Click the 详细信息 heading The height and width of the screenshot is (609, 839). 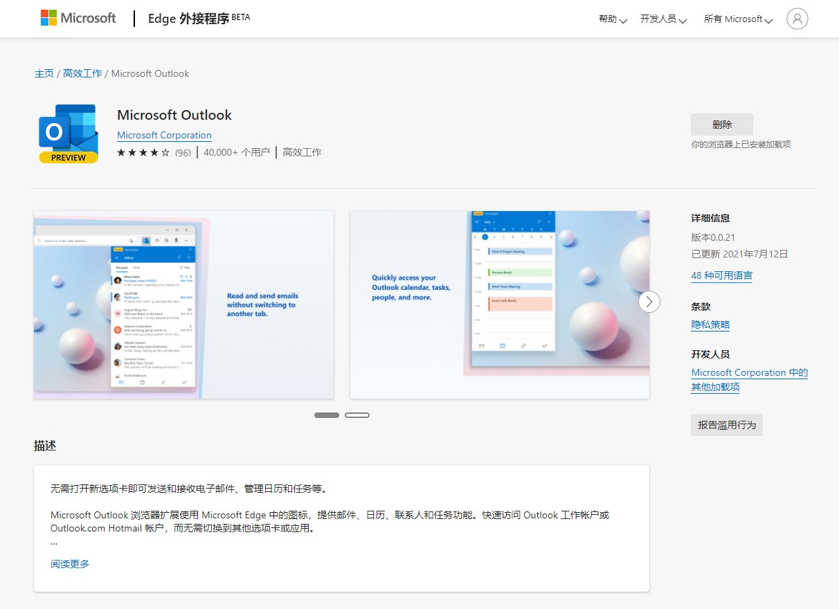pos(710,218)
